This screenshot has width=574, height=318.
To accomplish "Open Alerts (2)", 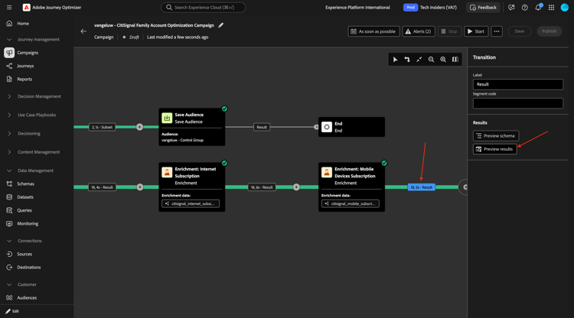I will tap(419, 31).
